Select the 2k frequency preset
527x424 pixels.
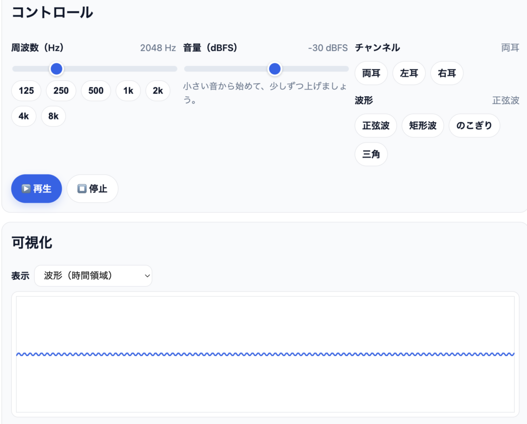(x=157, y=91)
